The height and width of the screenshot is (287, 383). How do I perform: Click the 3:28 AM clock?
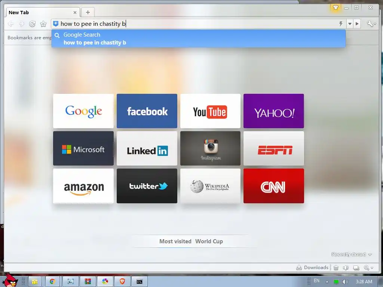(364, 282)
